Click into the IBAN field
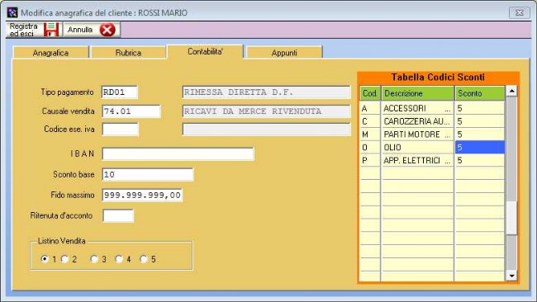This screenshot has height=302, width=537. coord(178,154)
